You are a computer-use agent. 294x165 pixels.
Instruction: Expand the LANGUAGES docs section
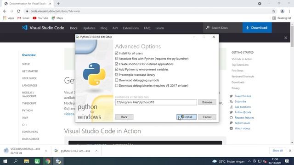(29, 86)
